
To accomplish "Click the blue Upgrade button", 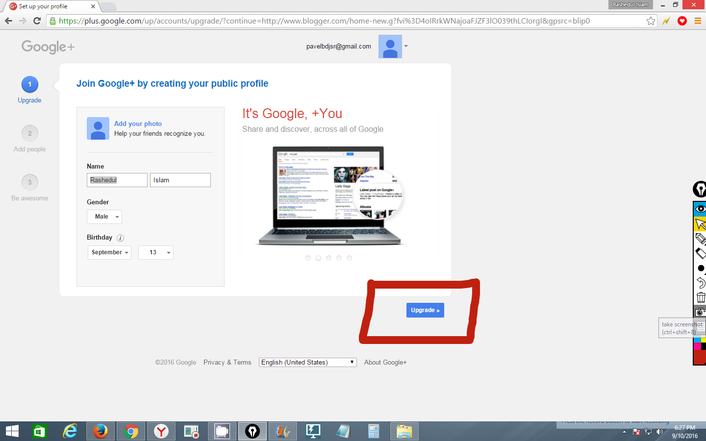I will point(425,310).
